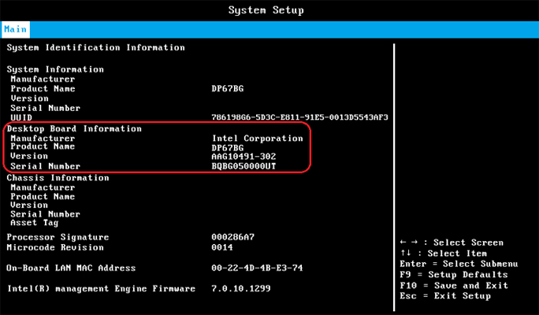Select 'Intel(R) management Engine Firmware' label

tap(102, 289)
